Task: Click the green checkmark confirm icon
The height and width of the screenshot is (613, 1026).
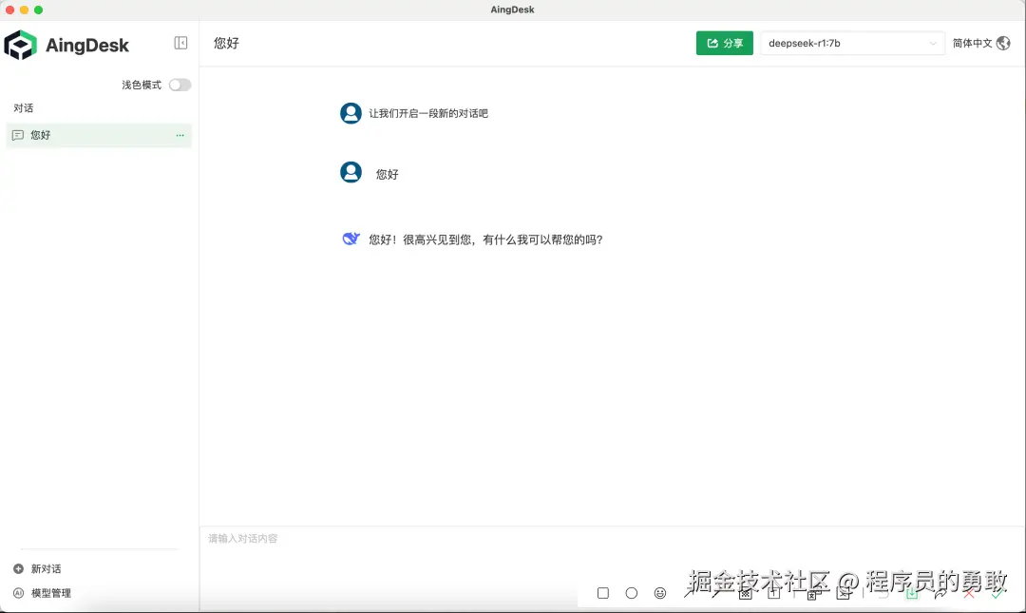Action: [997, 593]
